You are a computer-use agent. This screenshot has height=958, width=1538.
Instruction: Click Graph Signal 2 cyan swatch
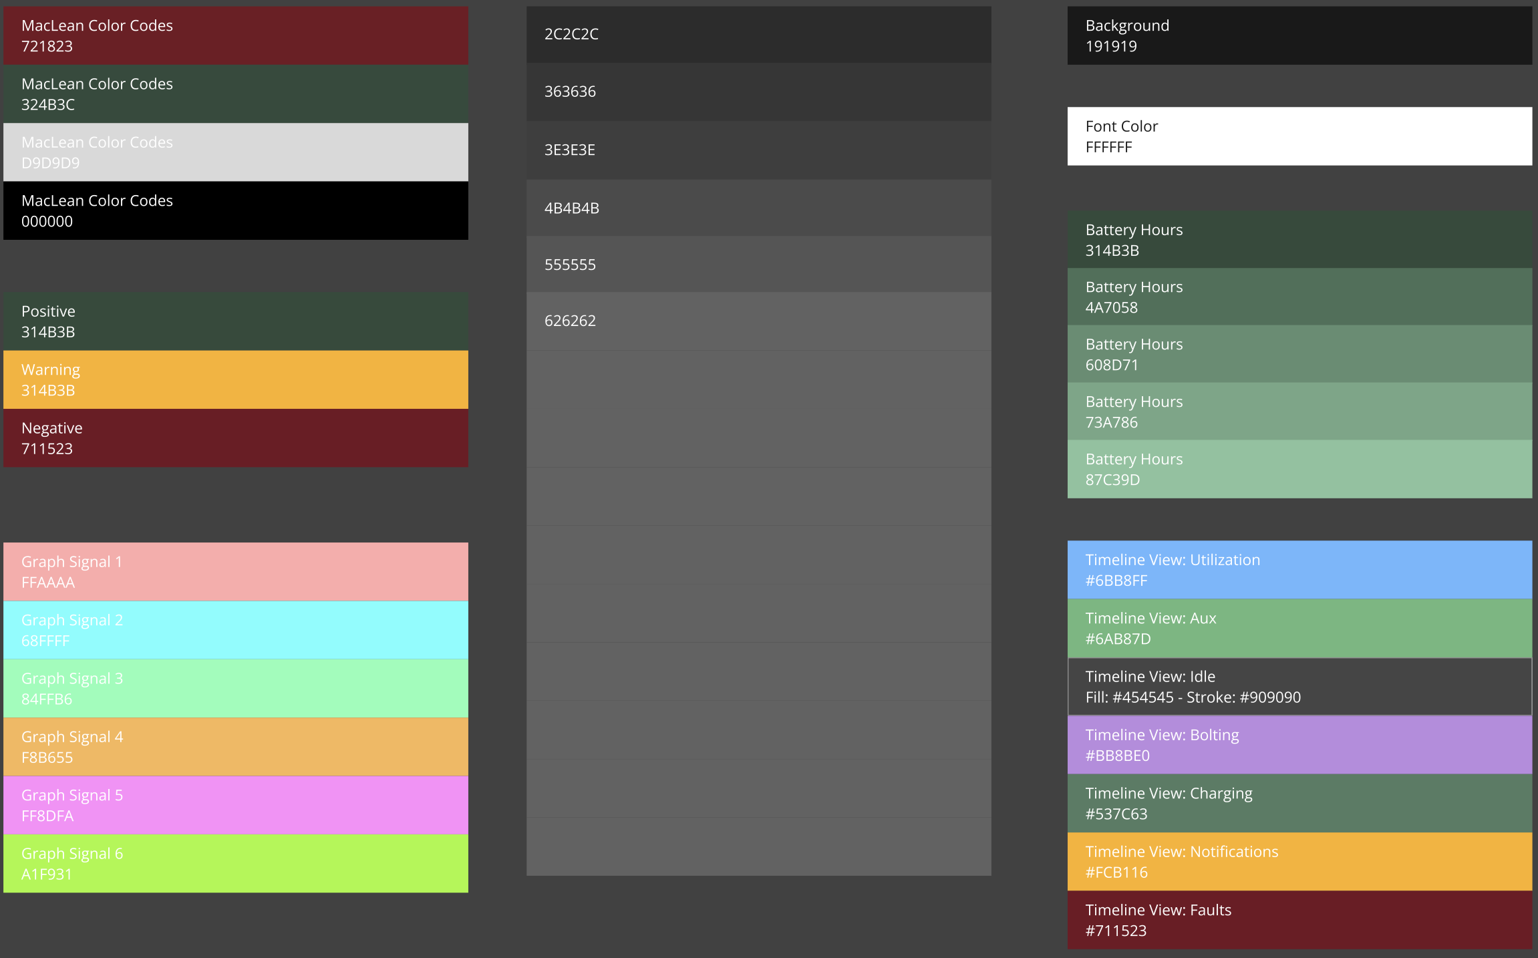coord(235,630)
